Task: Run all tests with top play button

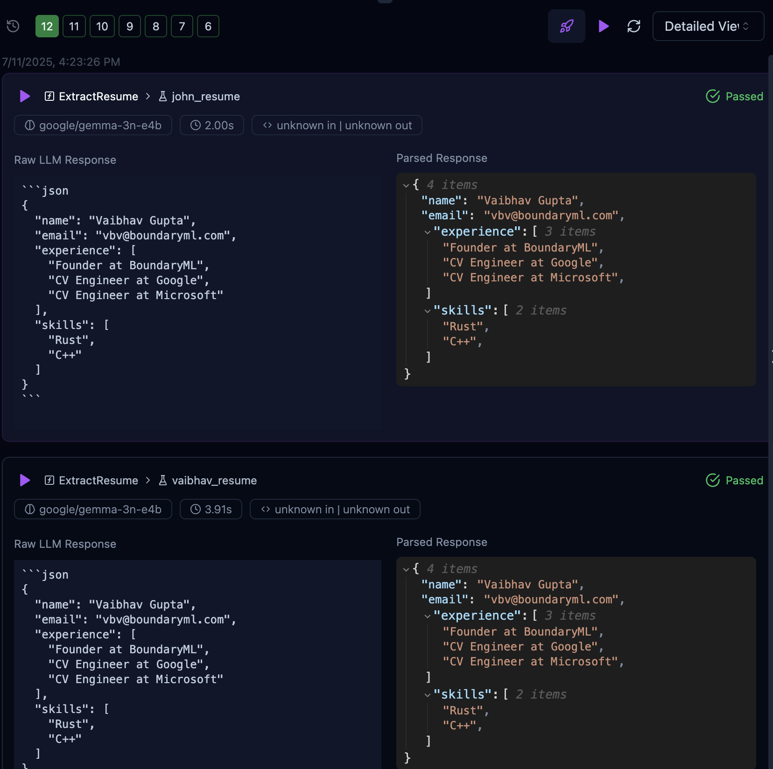Action: (x=604, y=26)
